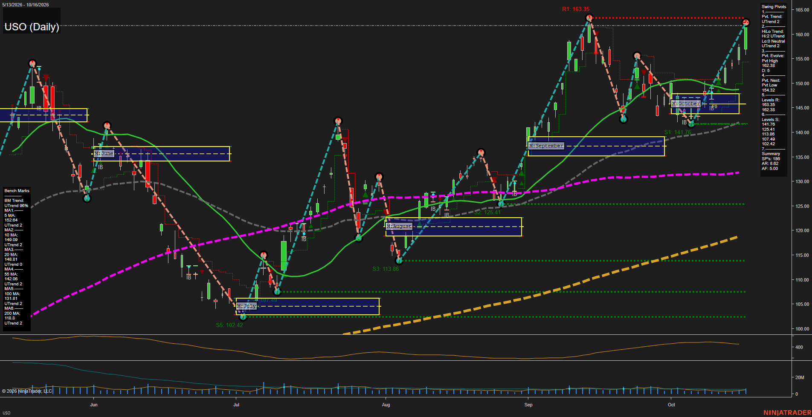Image resolution: width=812 pixels, height=417 pixels.
Task: Select the M:June monthly range box label
Action: (104, 153)
